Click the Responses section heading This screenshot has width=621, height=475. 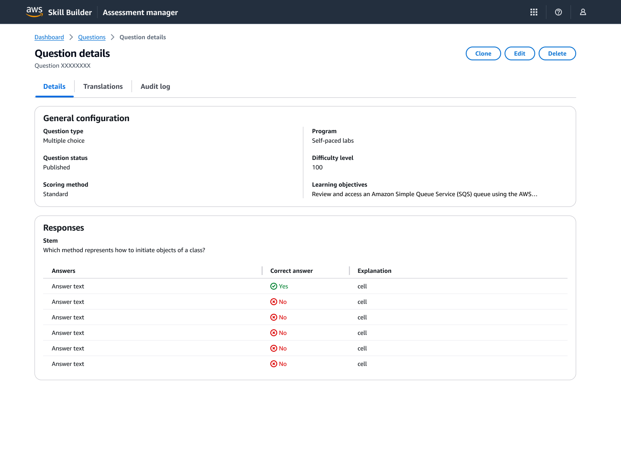pyautogui.click(x=64, y=228)
